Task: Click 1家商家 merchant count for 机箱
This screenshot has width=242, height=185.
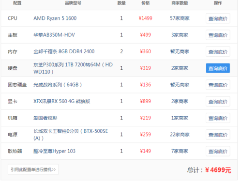Action: pyautogui.click(x=180, y=118)
